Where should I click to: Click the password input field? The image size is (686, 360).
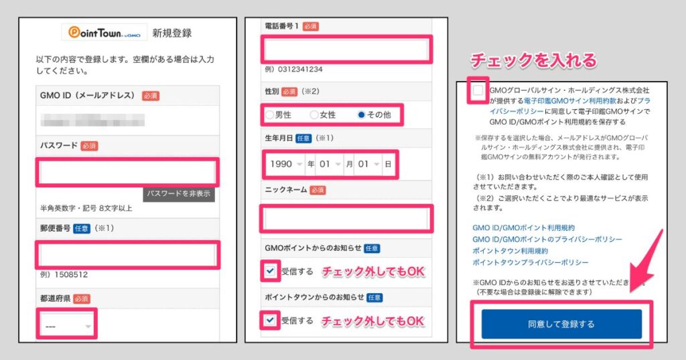tap(127, 172)
